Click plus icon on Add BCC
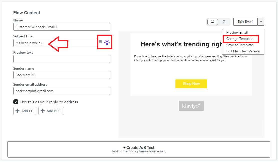 (x=43, y=111)
